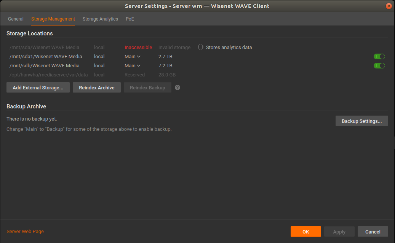Click the 2.7 TB capacity value
395x243 pixels.
coord(166,57)
